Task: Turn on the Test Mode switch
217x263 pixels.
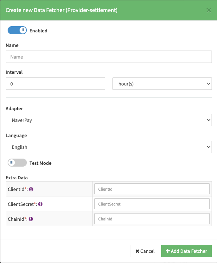Action: [x=17, y=163]
